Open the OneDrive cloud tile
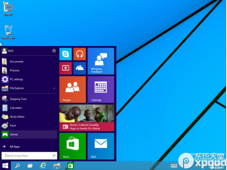Image resolution: width=227 pixels, height=170 pixels. tap(80, 68)
